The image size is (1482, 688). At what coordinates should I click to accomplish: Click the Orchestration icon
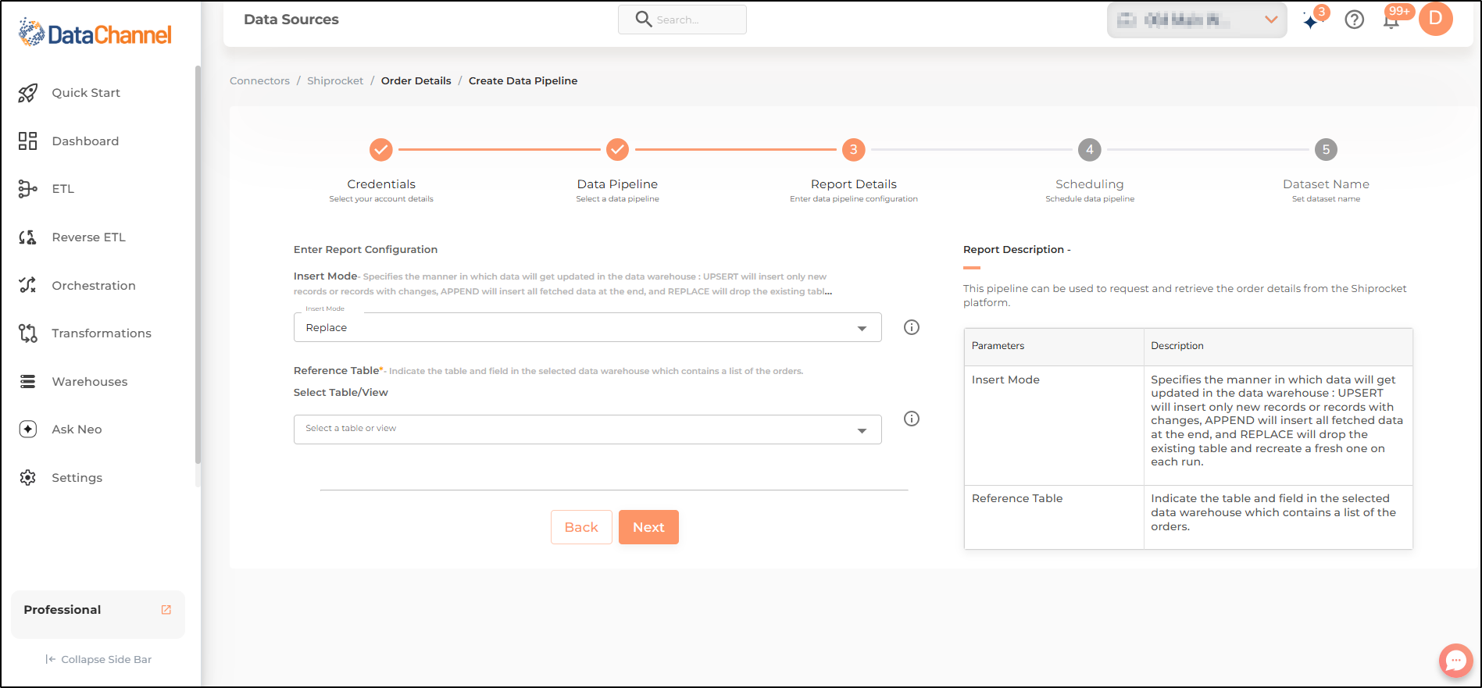[28, 285]
